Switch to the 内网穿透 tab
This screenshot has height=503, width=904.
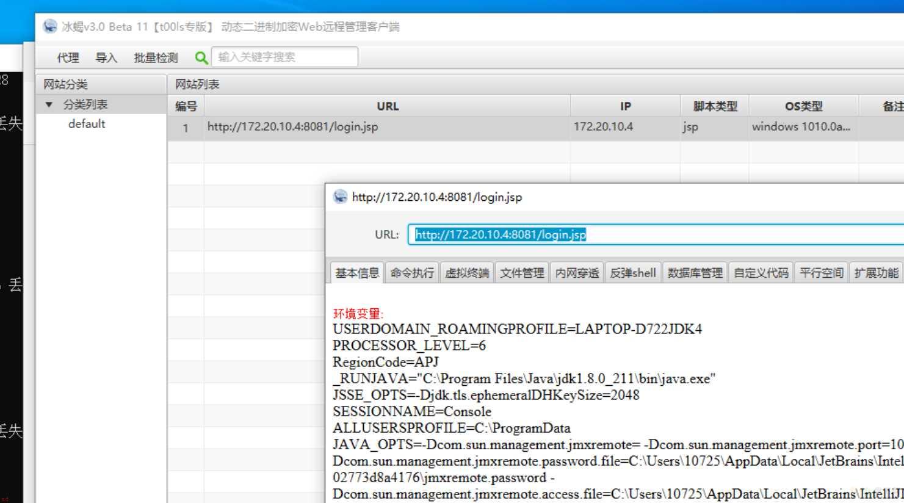tap(577, 273)
